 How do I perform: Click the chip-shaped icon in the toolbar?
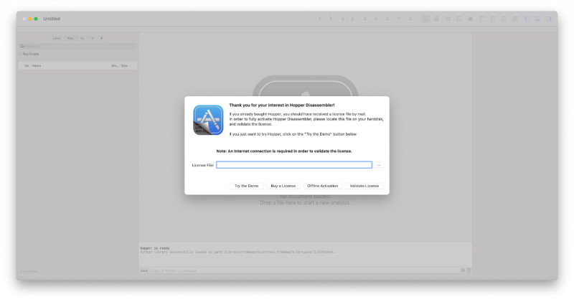[x=471, y=19]
